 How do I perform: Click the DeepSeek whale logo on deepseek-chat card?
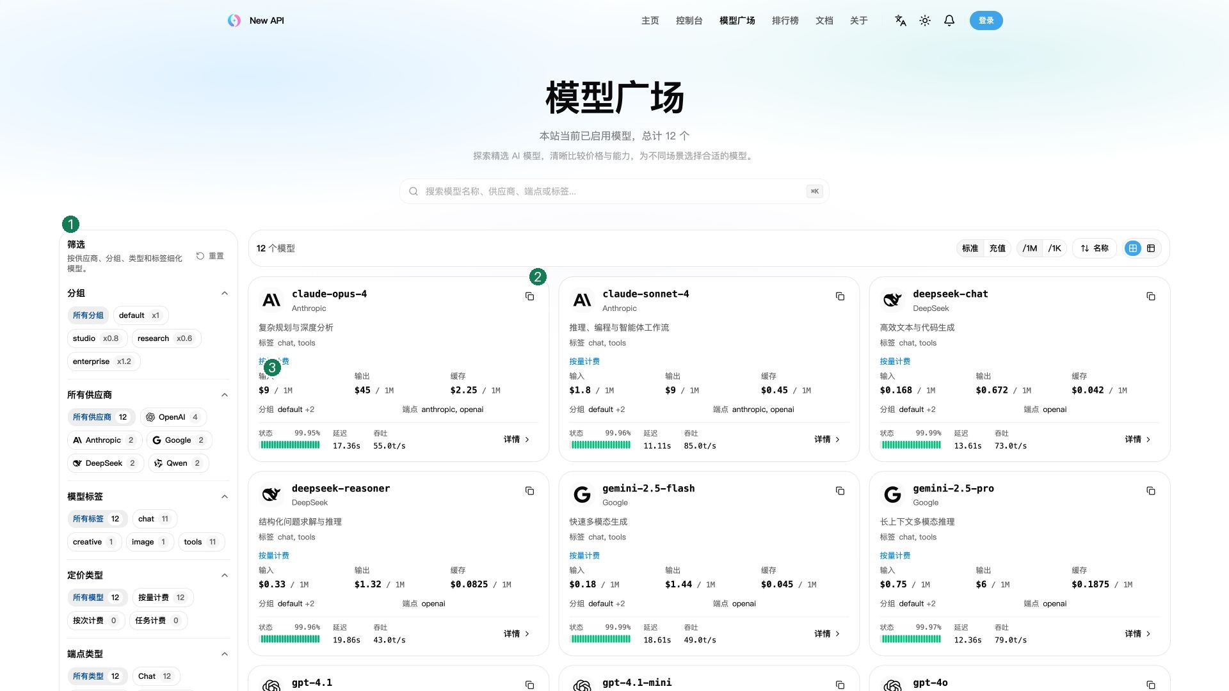coord(892,300)
